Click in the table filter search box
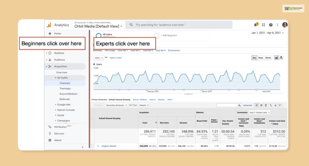This screenshot has height=166, width=309. click(x=227, y=105)
